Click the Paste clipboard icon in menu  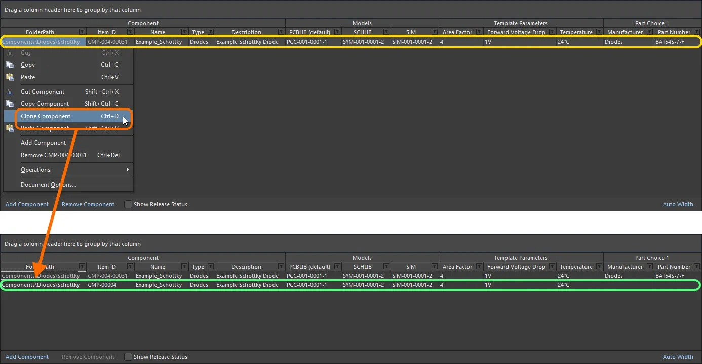tap(10, 77)
